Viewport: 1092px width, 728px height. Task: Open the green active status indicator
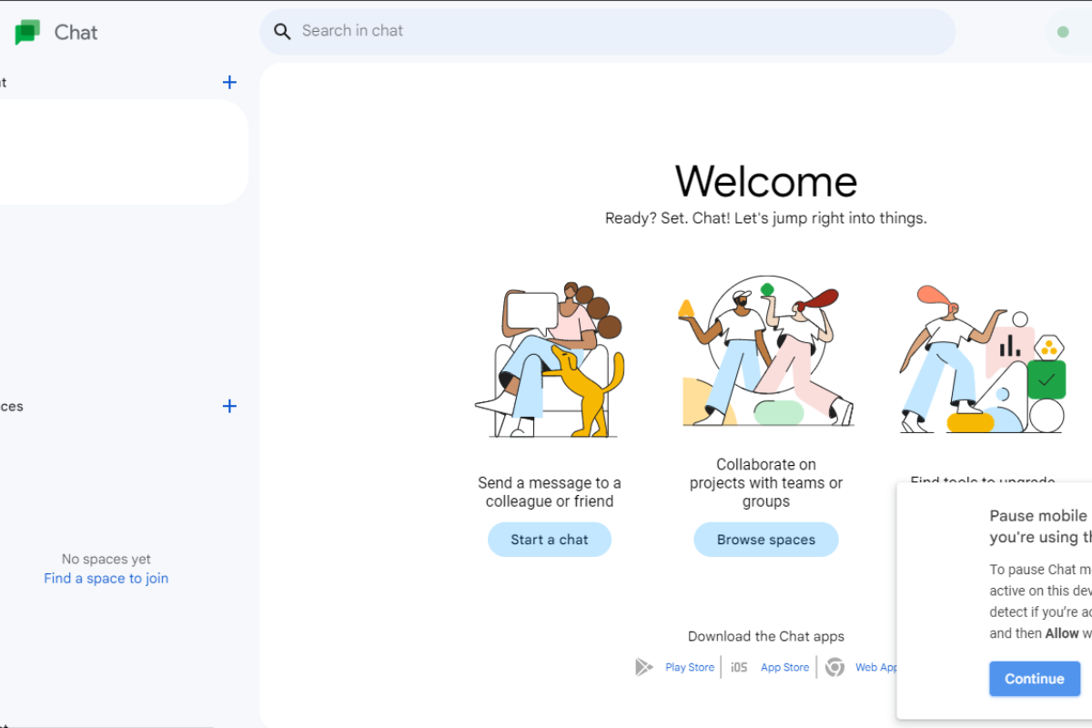pyautogui.click(x=1063, y=33)
